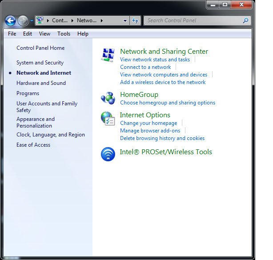Open the File menu

[12, 34]
